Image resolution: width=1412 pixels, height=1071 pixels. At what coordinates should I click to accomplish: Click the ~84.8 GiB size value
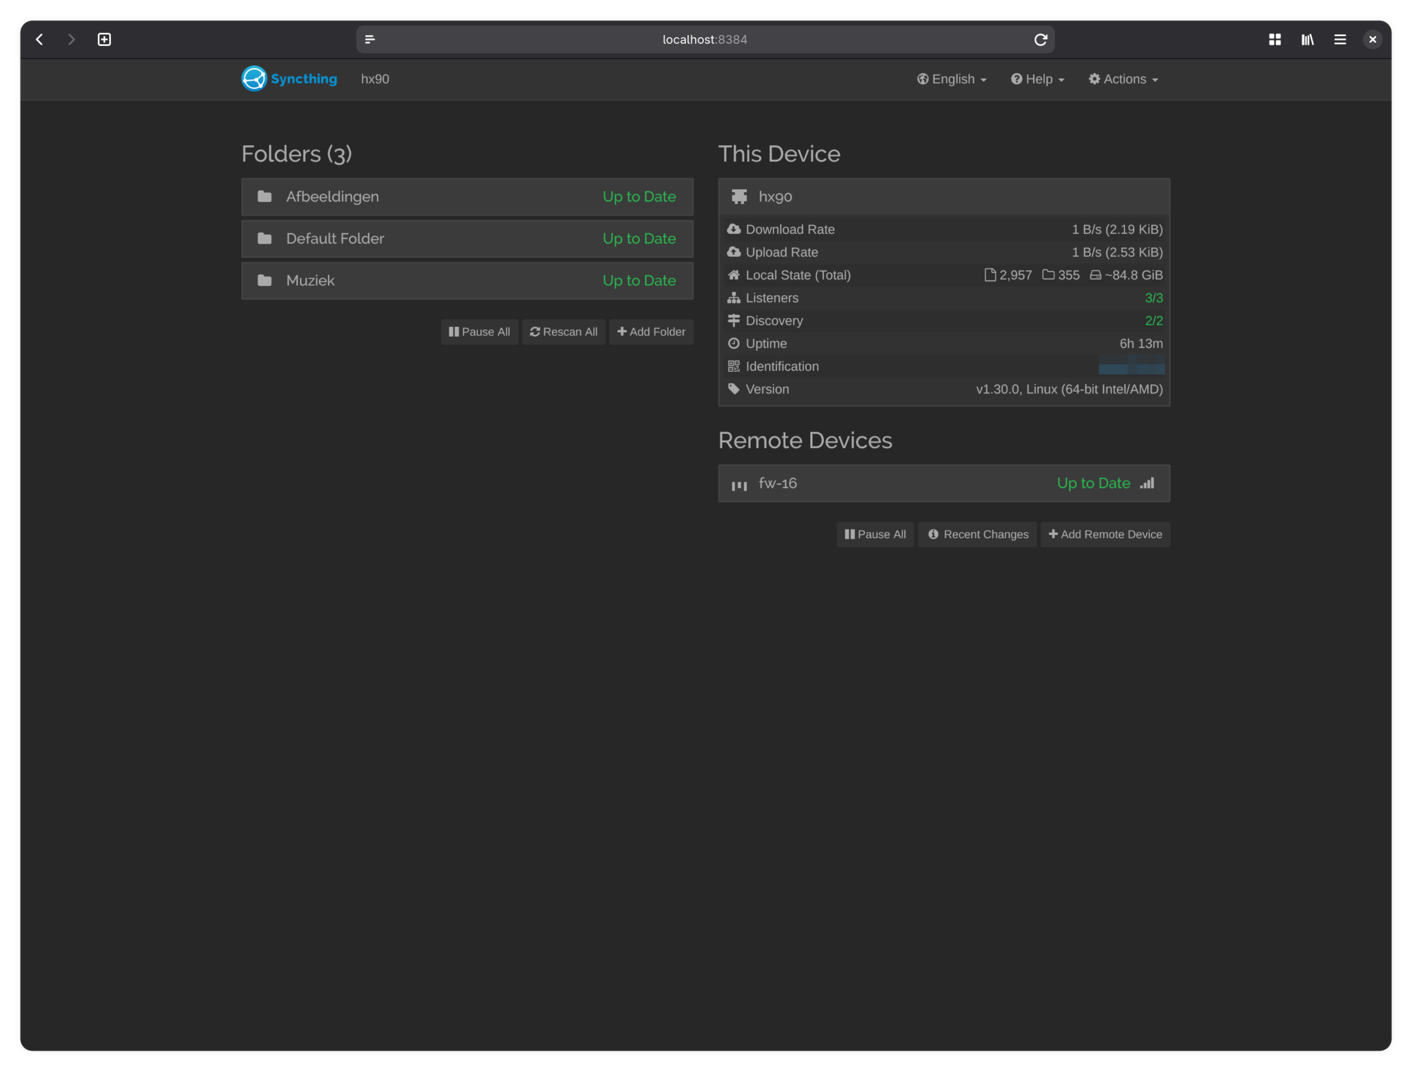(x=1134, y=275)
